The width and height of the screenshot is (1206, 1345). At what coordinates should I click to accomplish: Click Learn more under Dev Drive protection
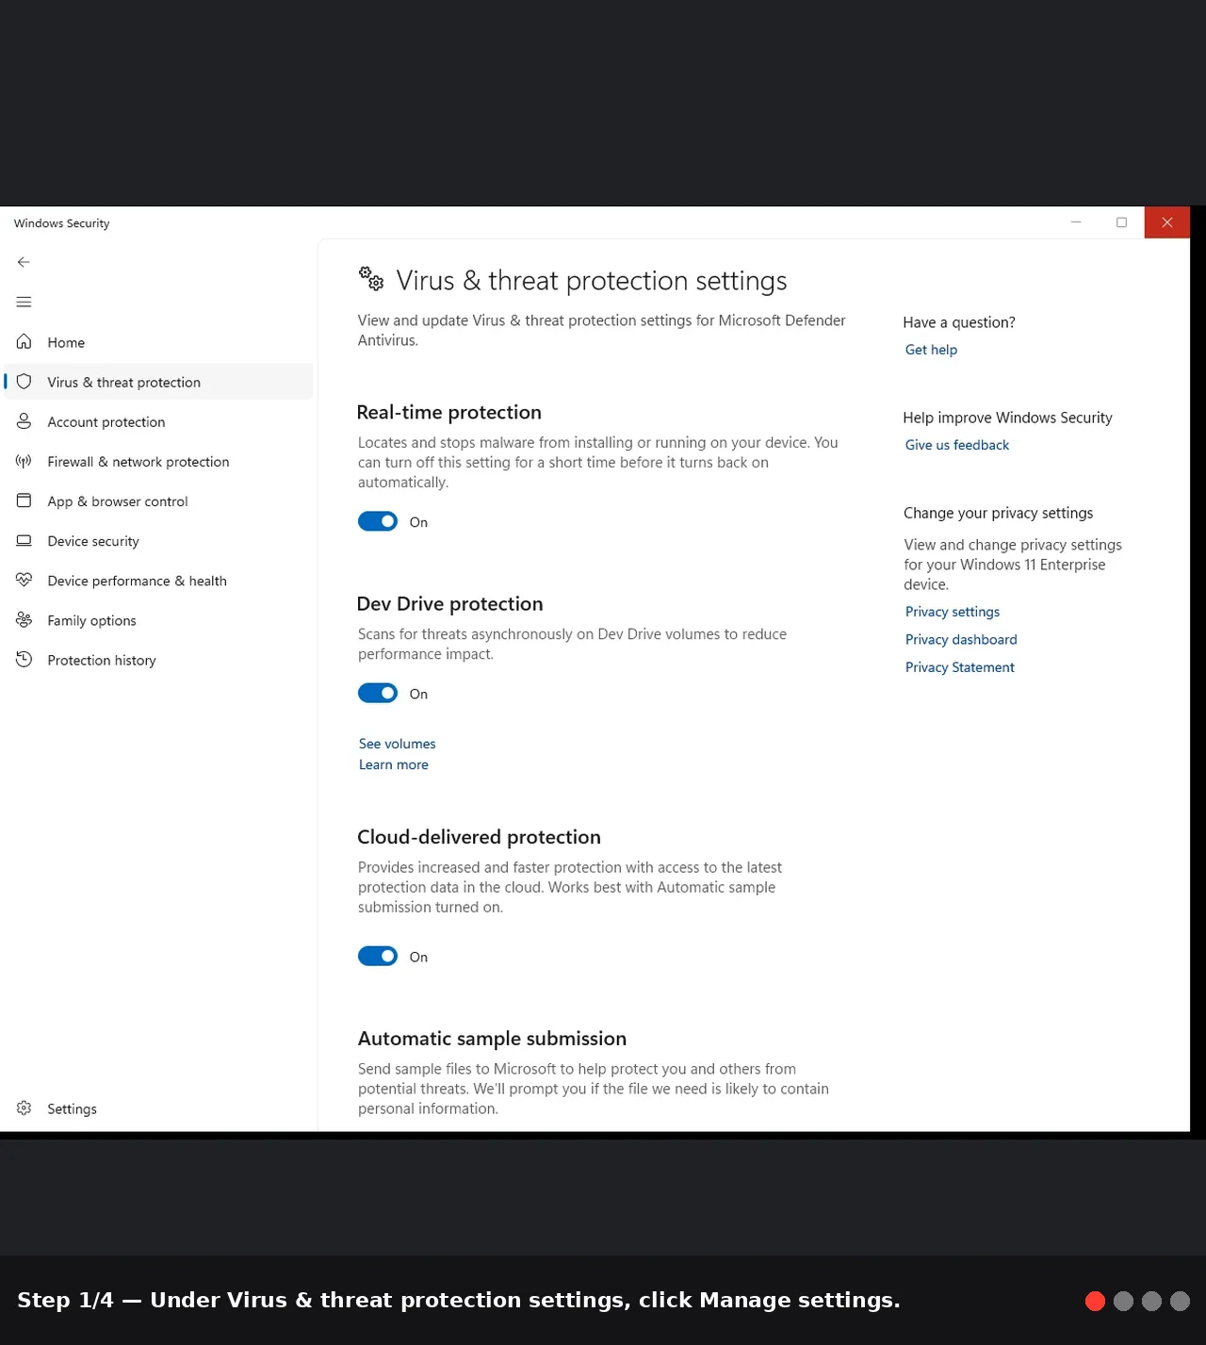point(393,764)
